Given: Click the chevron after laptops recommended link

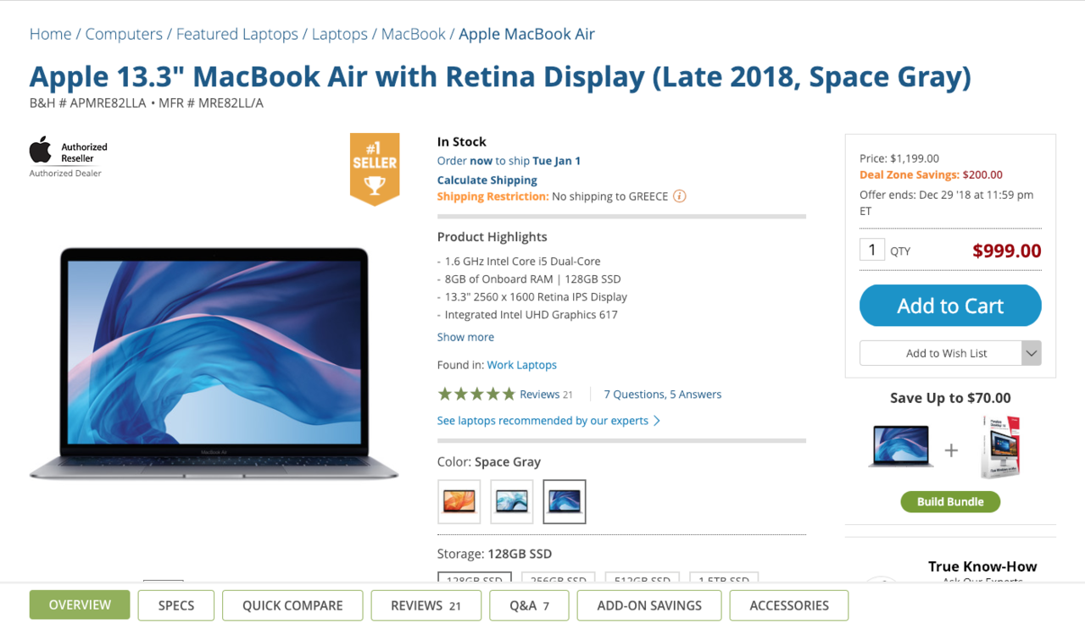Looking at the screenshot, I should pyautogui.click(x=657, y=421).
